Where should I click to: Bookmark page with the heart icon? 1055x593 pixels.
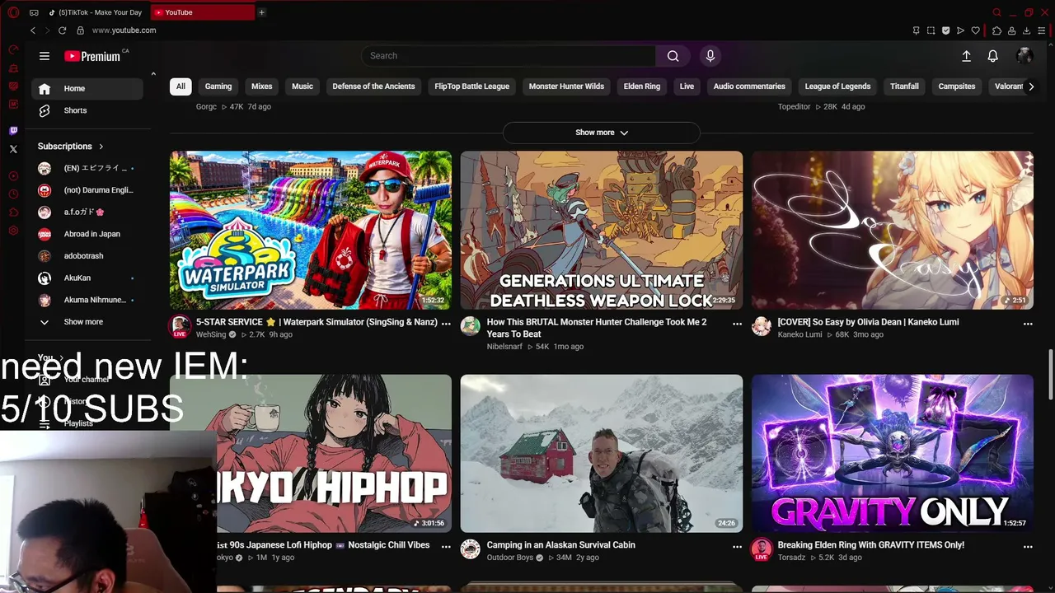click(x=976, y=30)
